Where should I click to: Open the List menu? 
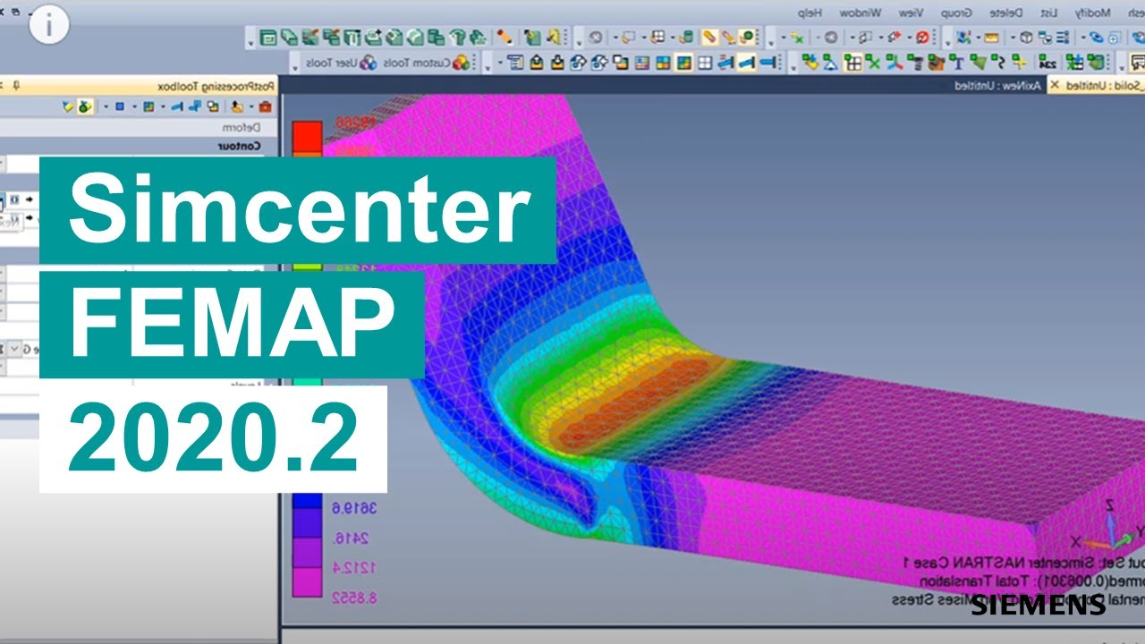pos(1047,13)
